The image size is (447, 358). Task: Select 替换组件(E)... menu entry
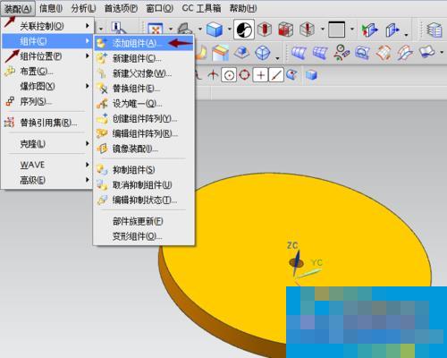(144, 89)
